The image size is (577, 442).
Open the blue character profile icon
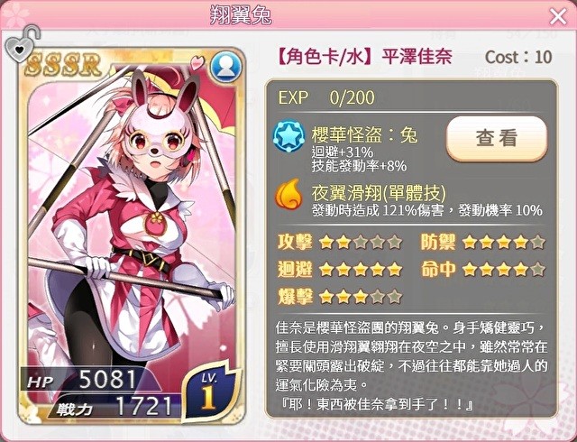(x=225, y=67)
